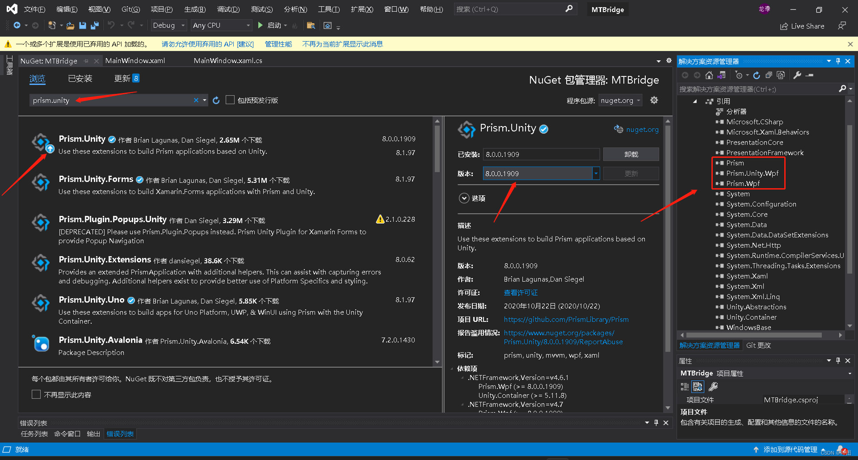The width and height of the screenshot is (858, 460).
Task: Open the Any CPU platform dropdown
Action: pos(222,25)
